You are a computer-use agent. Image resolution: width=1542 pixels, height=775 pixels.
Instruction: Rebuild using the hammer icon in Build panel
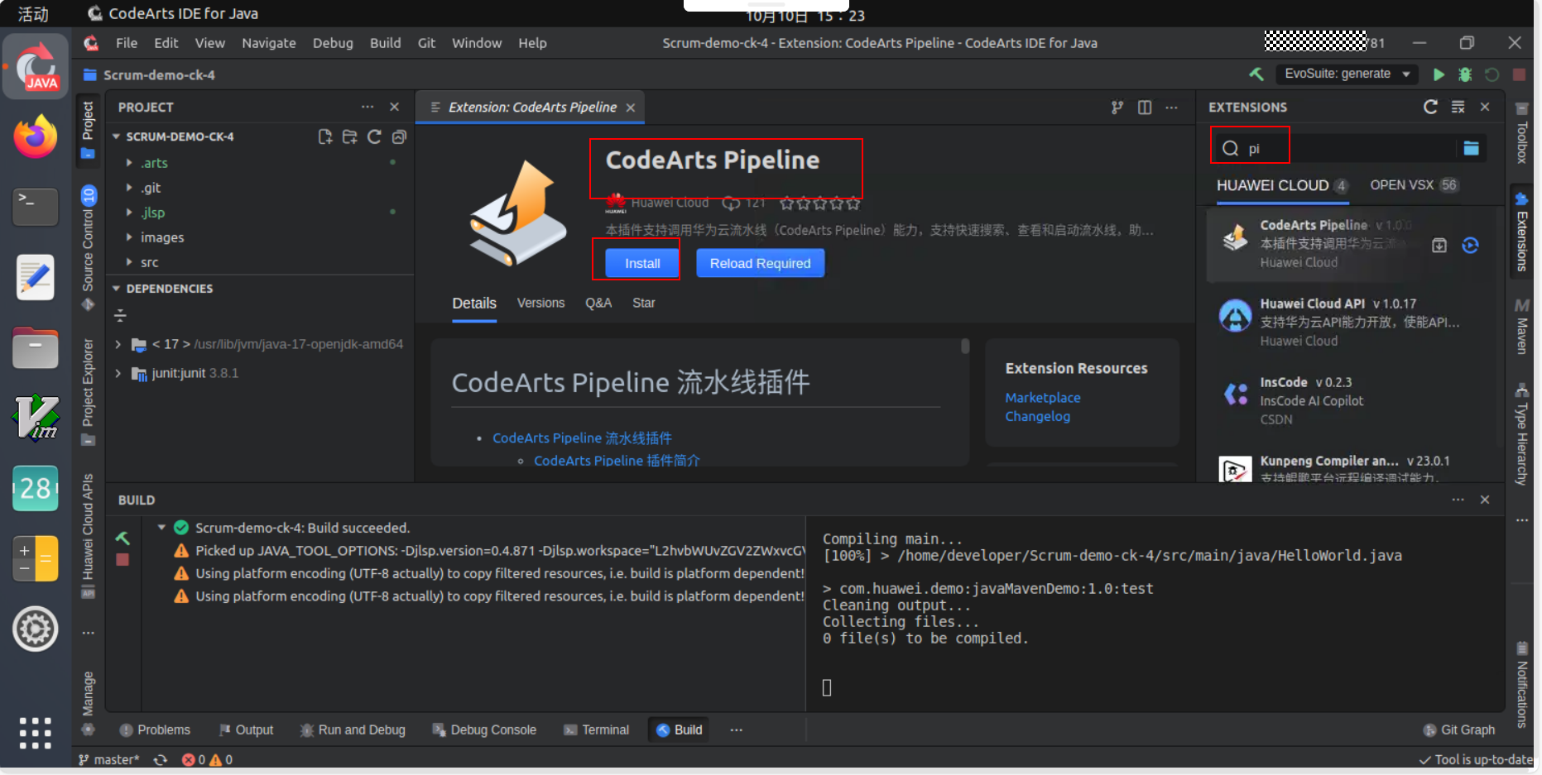[x=122, y=538]
